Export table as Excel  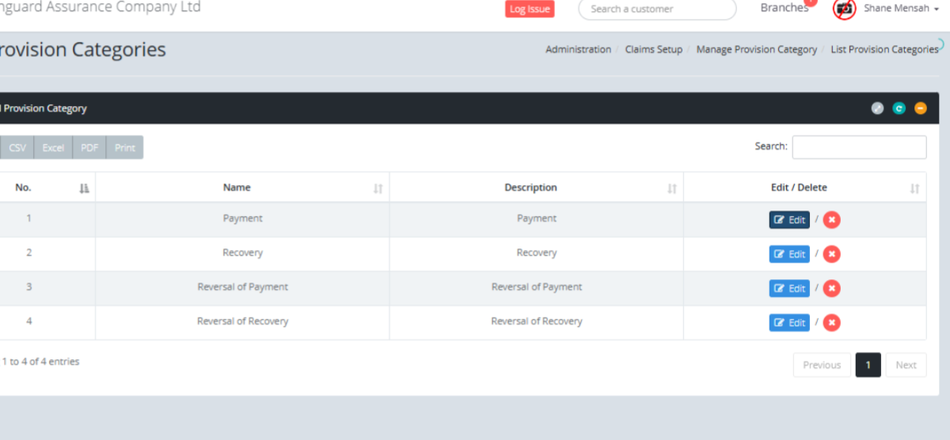53,147
